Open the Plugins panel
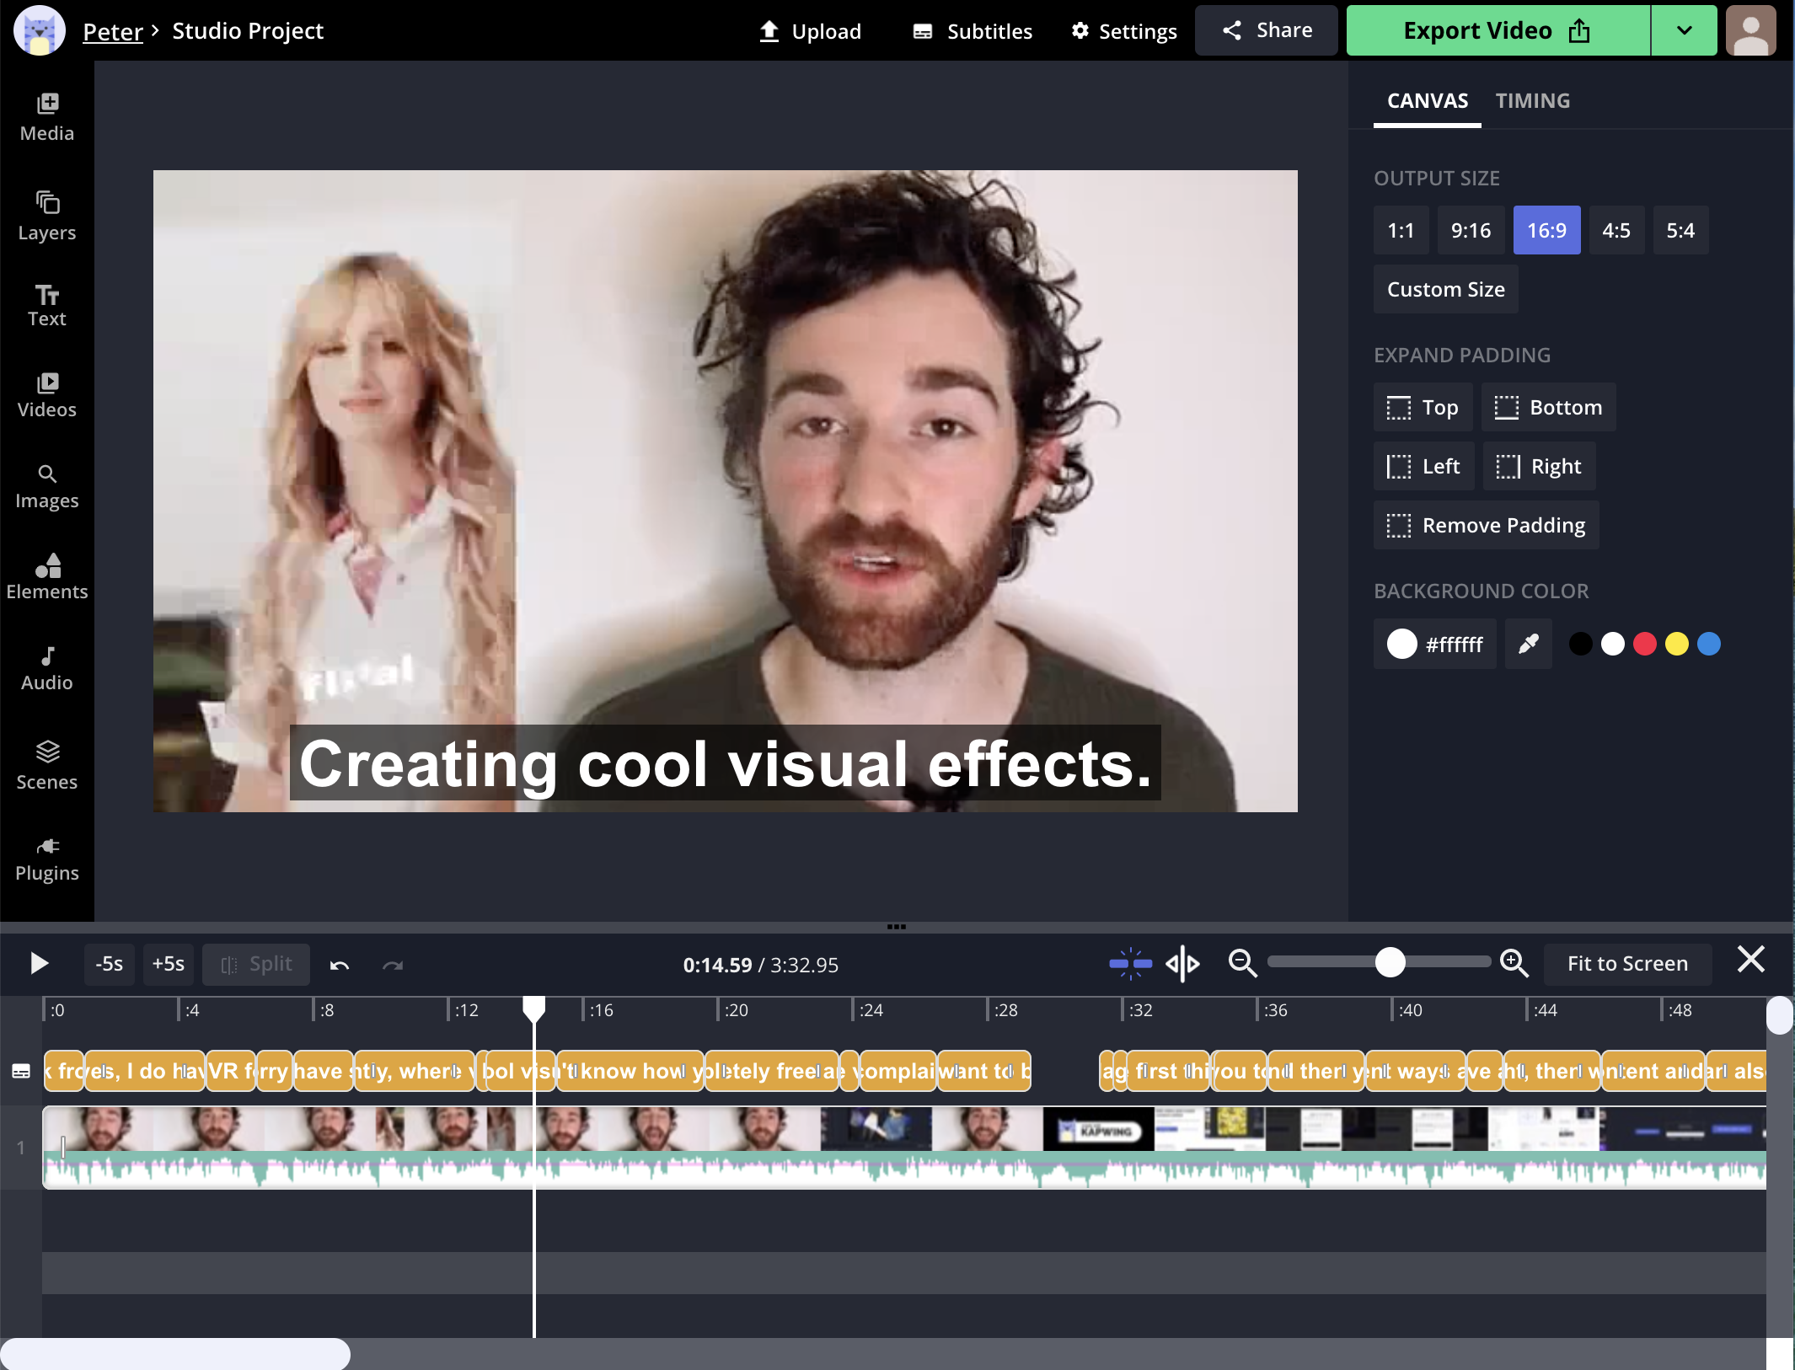 point(47,858)
